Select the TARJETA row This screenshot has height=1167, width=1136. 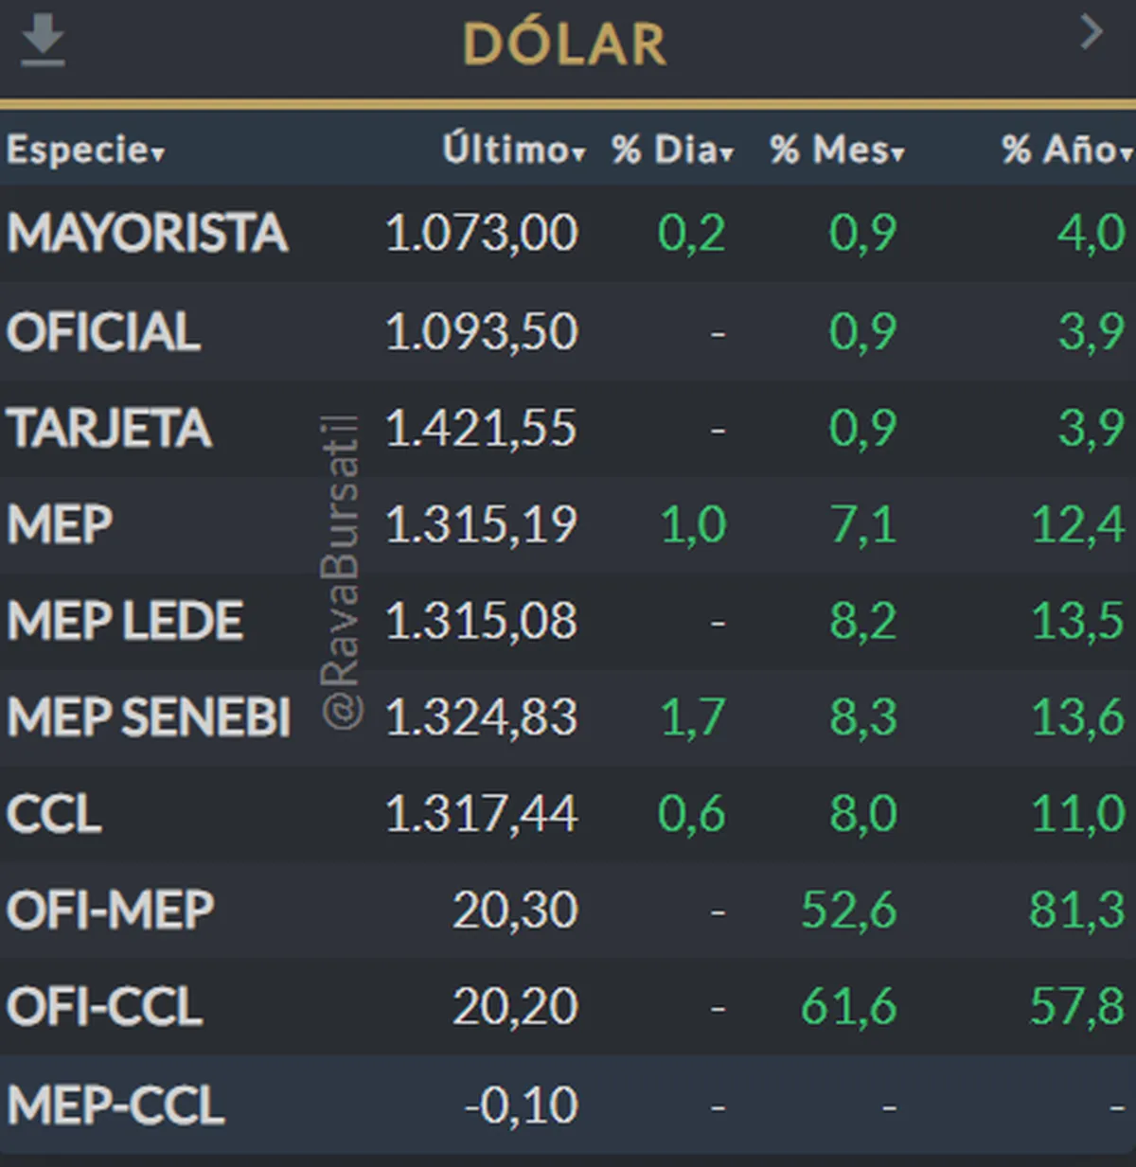coord(568,428)
